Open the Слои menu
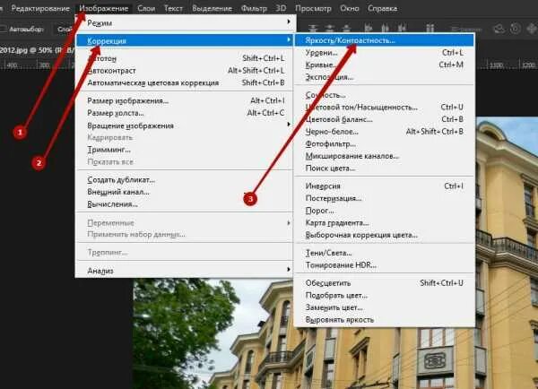 click(146, 9)
